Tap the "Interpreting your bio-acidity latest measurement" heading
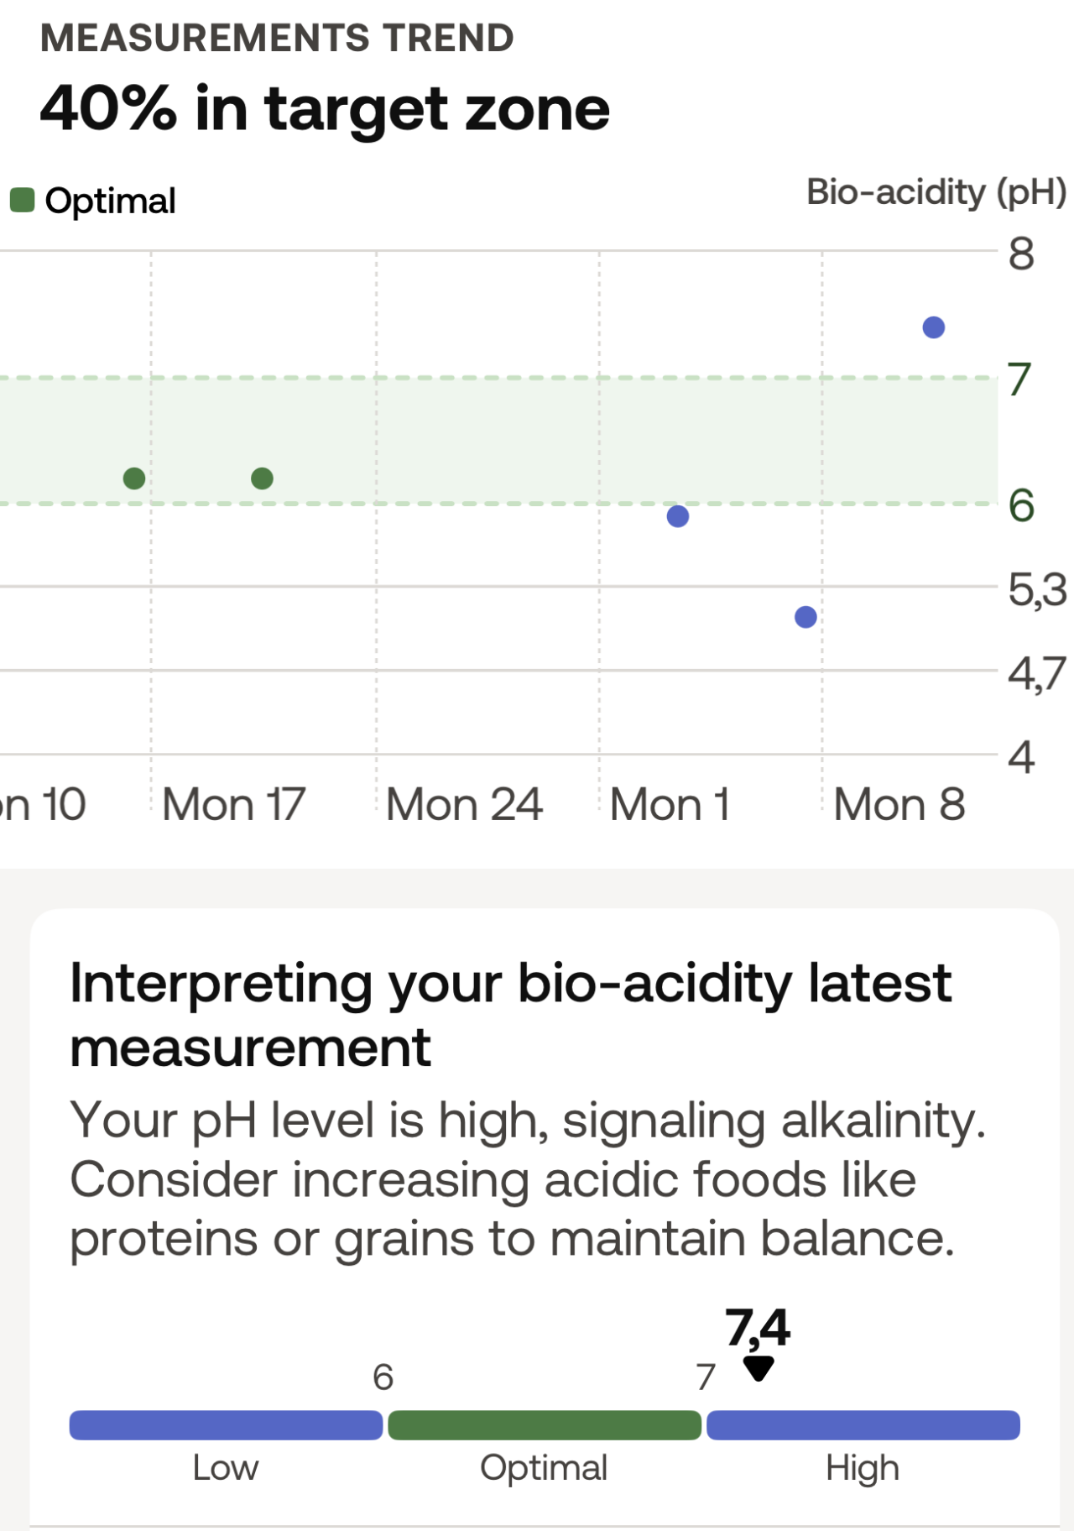The width and height of the screenshot is (1074, 1531). pyautogui.click(x=510, y=1015)
